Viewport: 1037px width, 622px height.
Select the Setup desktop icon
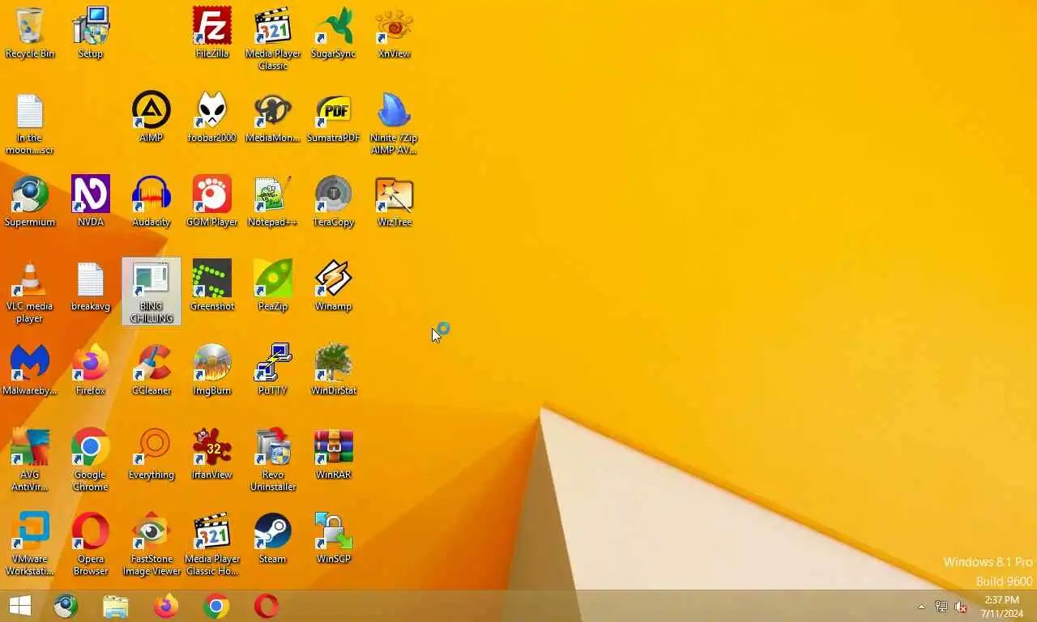[x=91, y=32]
